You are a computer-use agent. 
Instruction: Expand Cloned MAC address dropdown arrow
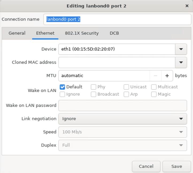coord(181,62)
